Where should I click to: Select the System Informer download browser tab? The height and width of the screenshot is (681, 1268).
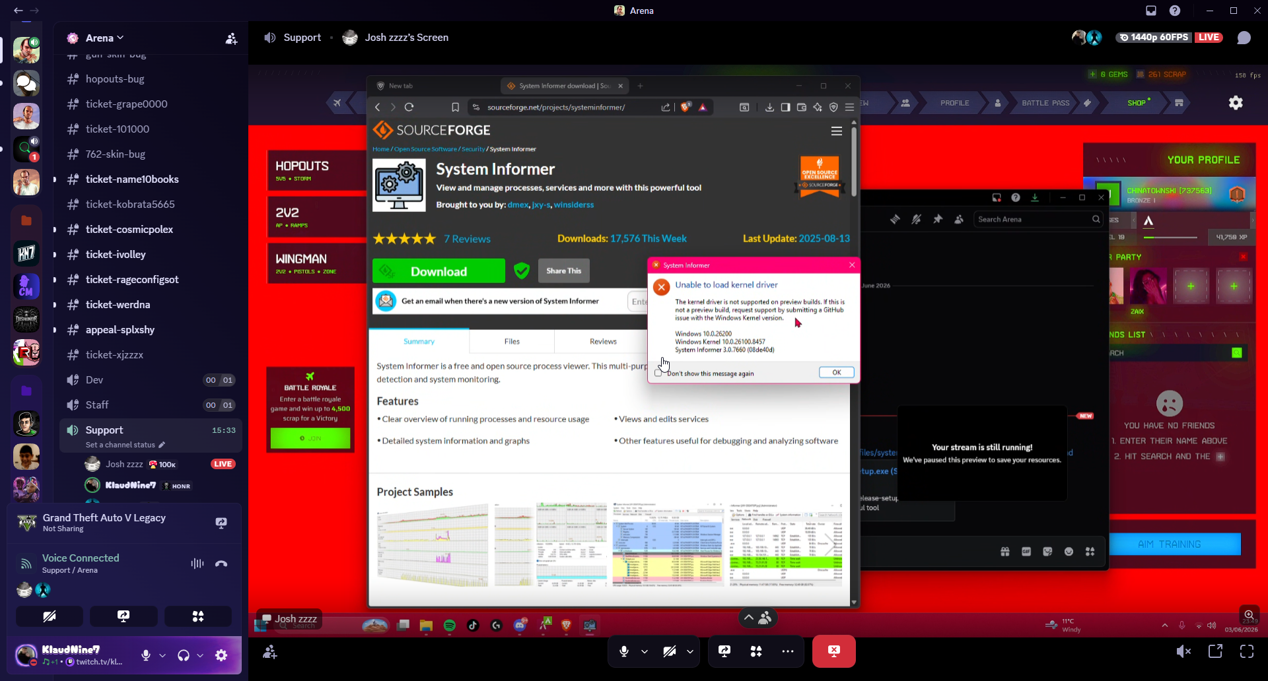(x=565, y=86)
